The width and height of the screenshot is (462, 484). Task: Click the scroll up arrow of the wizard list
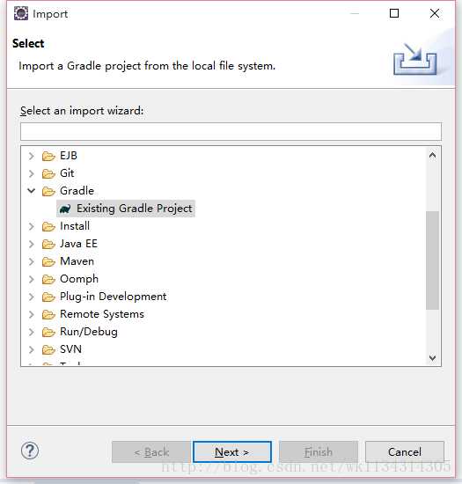(432, 155)
